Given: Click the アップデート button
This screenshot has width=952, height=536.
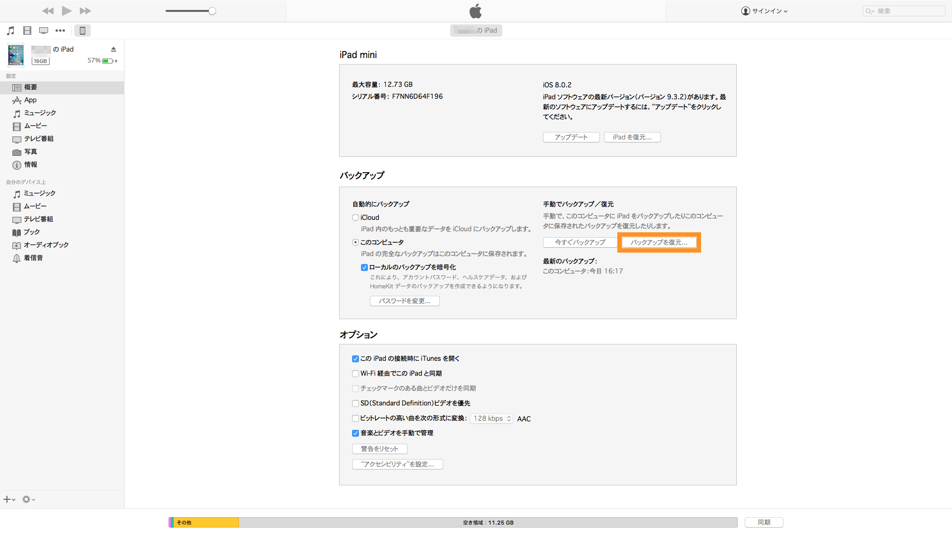Looking at the screenshot, I should tap(571, 137).
